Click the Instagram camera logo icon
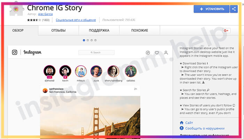Viewport: 244px width, 139px height. (15, 52)
